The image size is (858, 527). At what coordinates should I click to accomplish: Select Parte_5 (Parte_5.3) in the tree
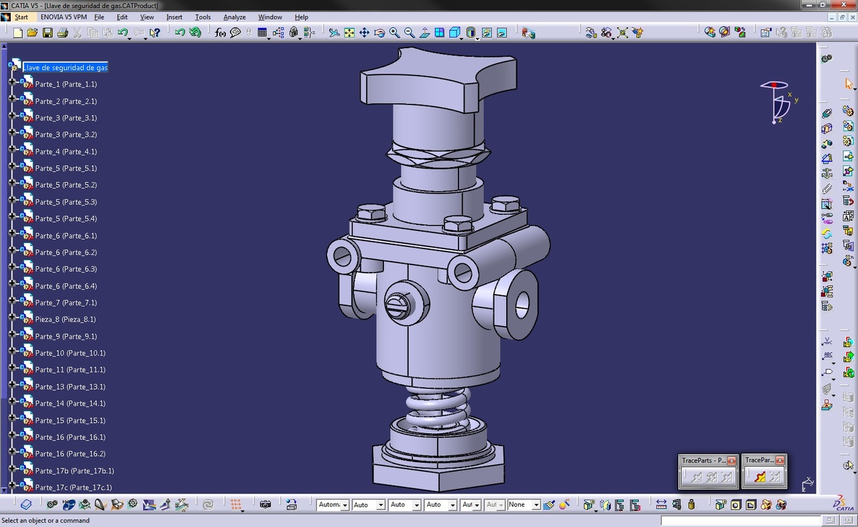pos(66,202)
